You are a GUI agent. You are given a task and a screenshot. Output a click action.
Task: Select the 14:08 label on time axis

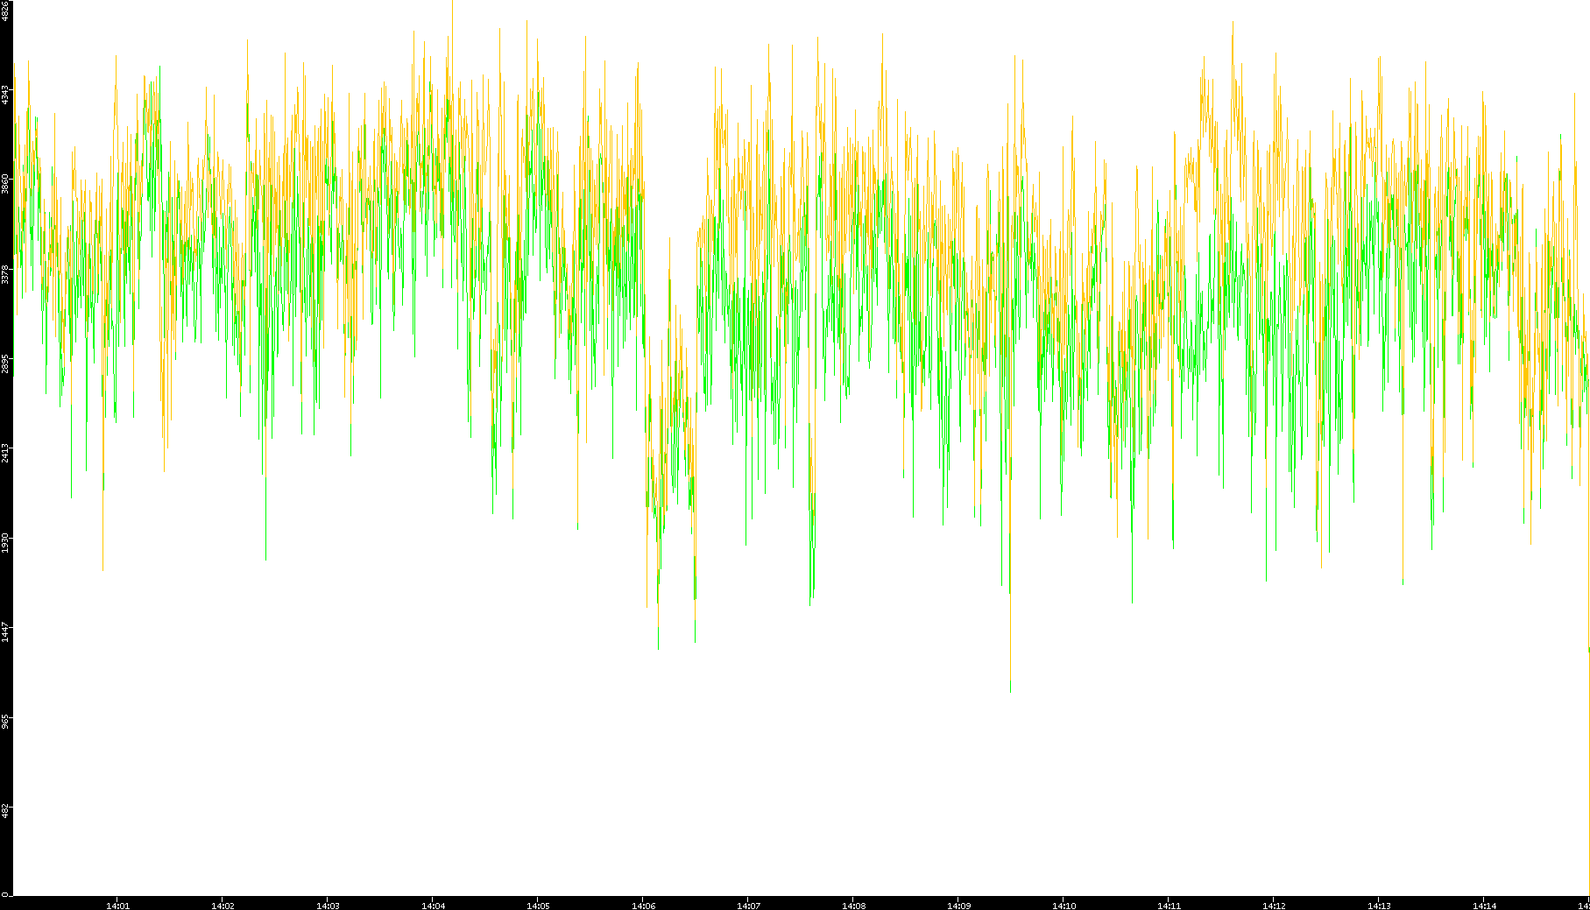pyautogui.click(x=853, y=906)
